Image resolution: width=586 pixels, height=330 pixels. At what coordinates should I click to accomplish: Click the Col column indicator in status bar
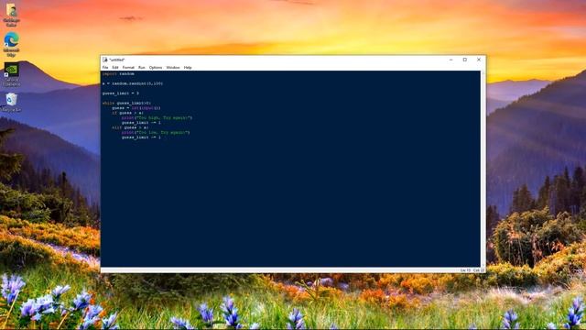479,270
